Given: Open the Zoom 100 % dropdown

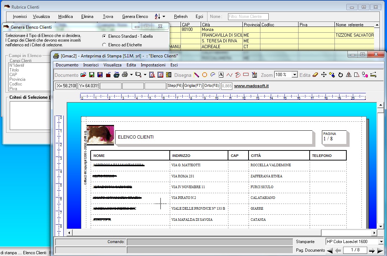Looking at the screenshot, I should coord(295,75).
